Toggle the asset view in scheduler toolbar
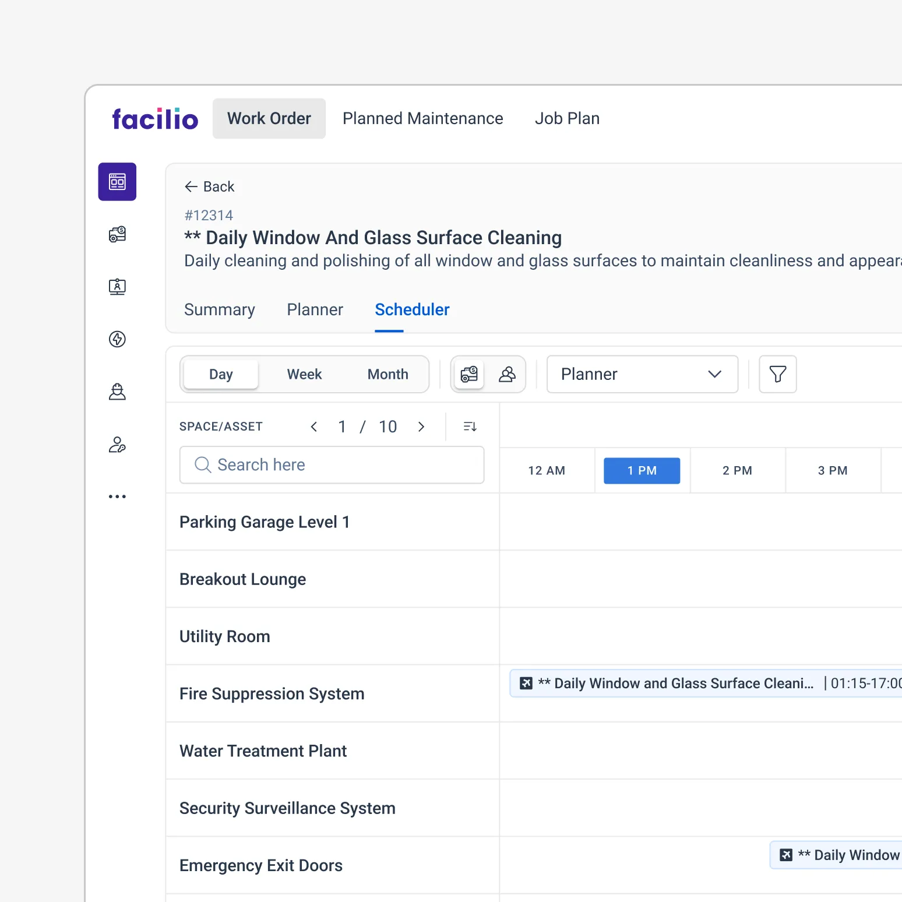902x902 pixels. pyautogui.click(x=469, y=374)
